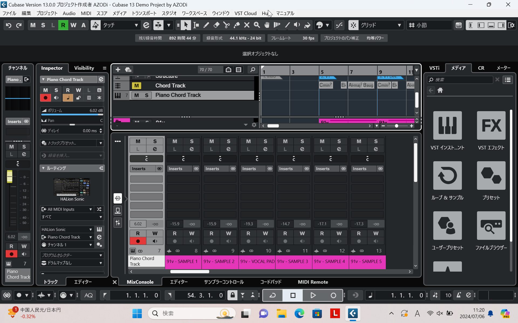Click the Undo arrow in the toolbar
518x323 pixels.
(x=9, y=25)
